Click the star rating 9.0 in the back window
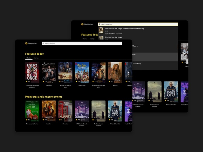 click(x=184, y=62)
